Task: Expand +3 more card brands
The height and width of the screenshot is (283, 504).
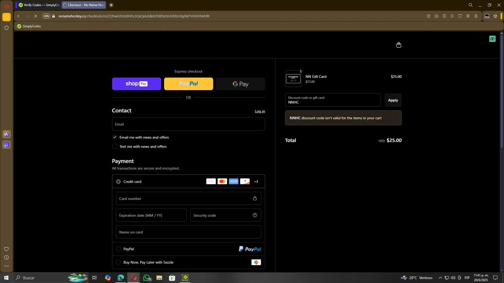Action: click(256, 181)
